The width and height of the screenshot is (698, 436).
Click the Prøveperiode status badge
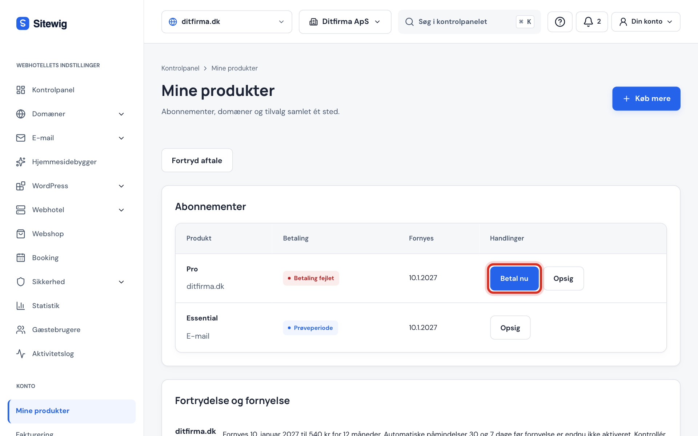tap(310, 328)
